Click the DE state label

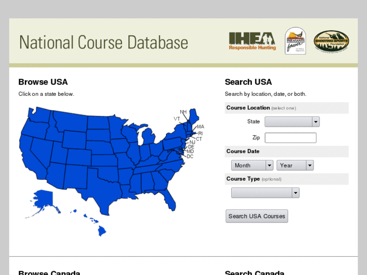coord(191,147)
